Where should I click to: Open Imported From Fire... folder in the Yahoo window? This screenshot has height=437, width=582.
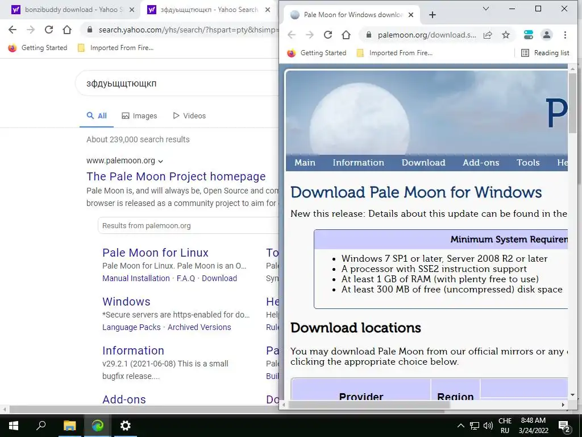click(115, 48)
